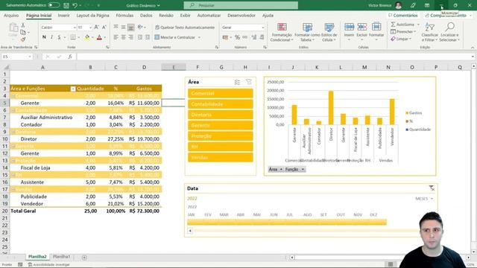
Task: Open the Arquivo menu
Action: tap(11, 15)
